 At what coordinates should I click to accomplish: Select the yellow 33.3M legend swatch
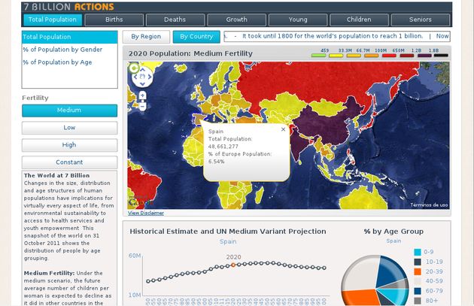click(x=336, y=56)
